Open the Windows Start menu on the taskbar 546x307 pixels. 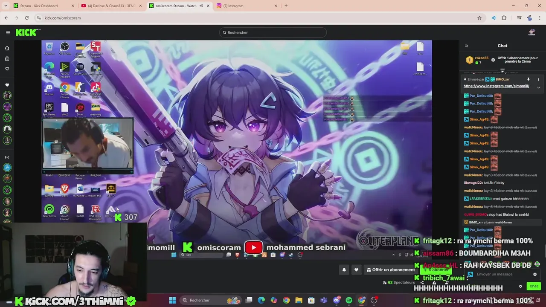point(172,300)
